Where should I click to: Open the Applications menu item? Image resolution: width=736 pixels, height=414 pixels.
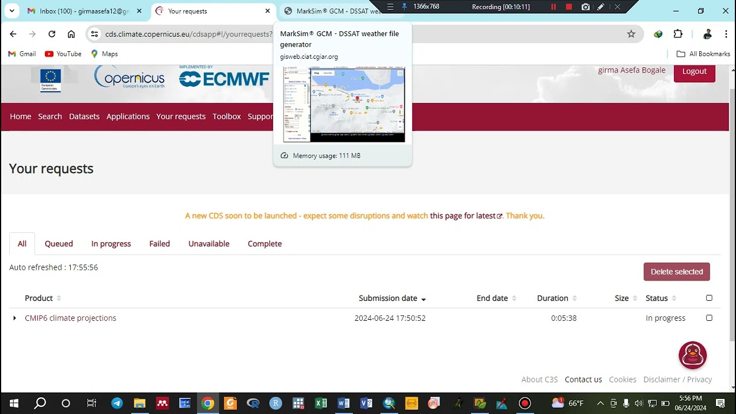tap(128, 116)
